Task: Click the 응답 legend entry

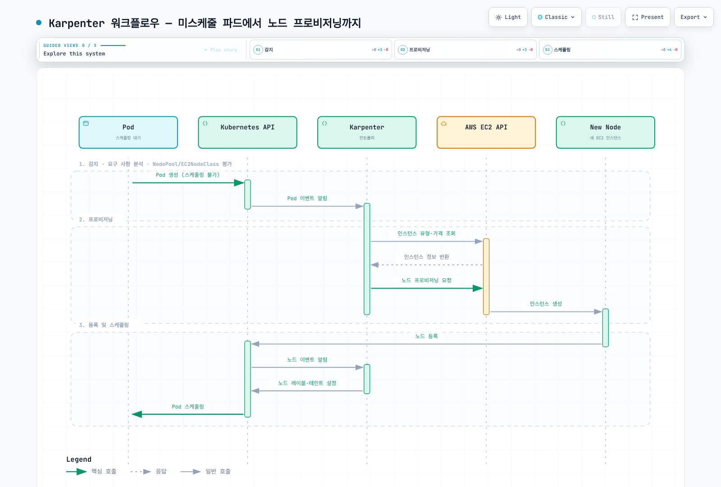Action: (x=148, y=472)
